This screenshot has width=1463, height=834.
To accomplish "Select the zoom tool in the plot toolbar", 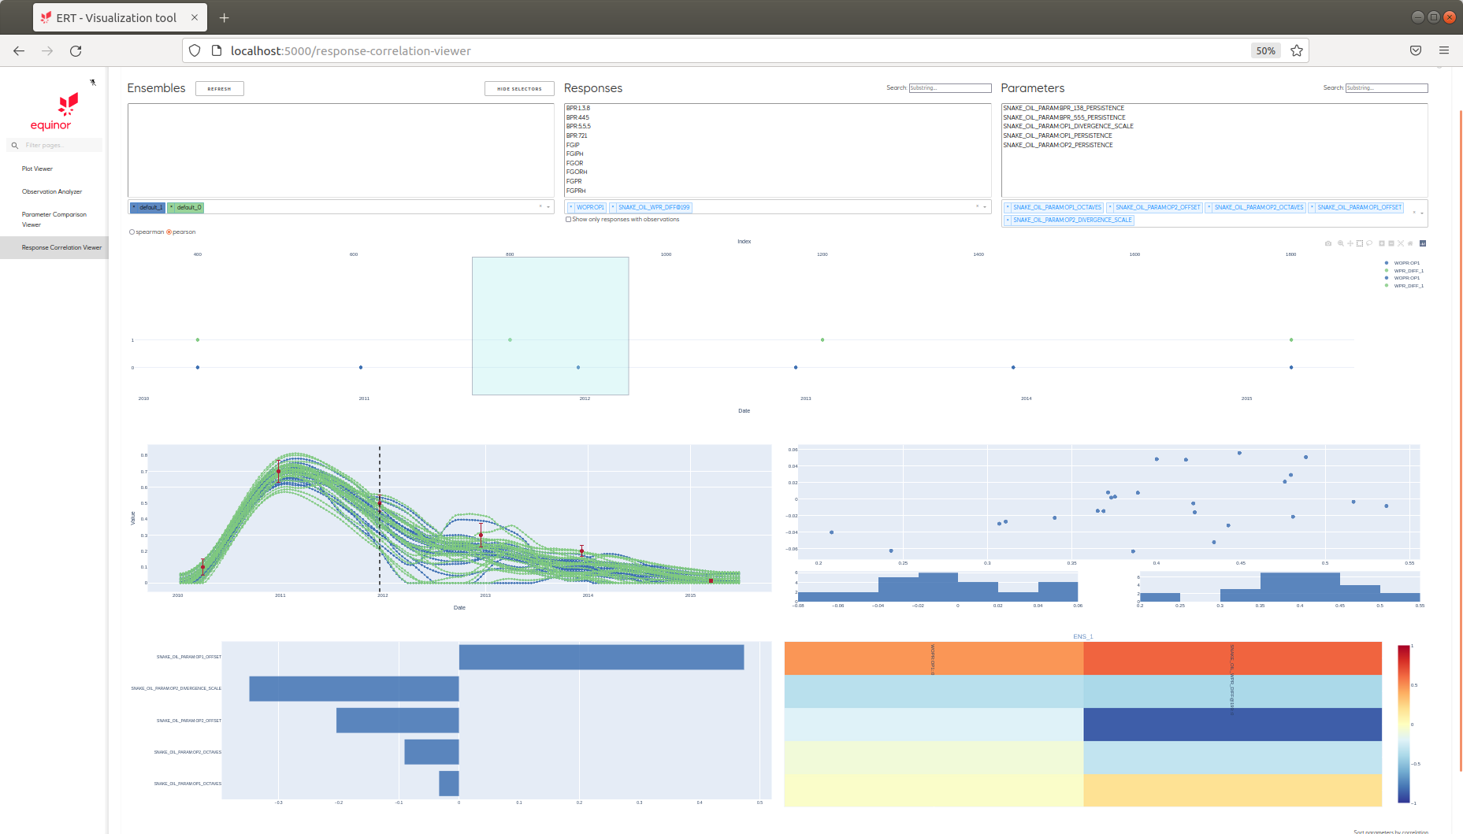I will [1341, 243].
